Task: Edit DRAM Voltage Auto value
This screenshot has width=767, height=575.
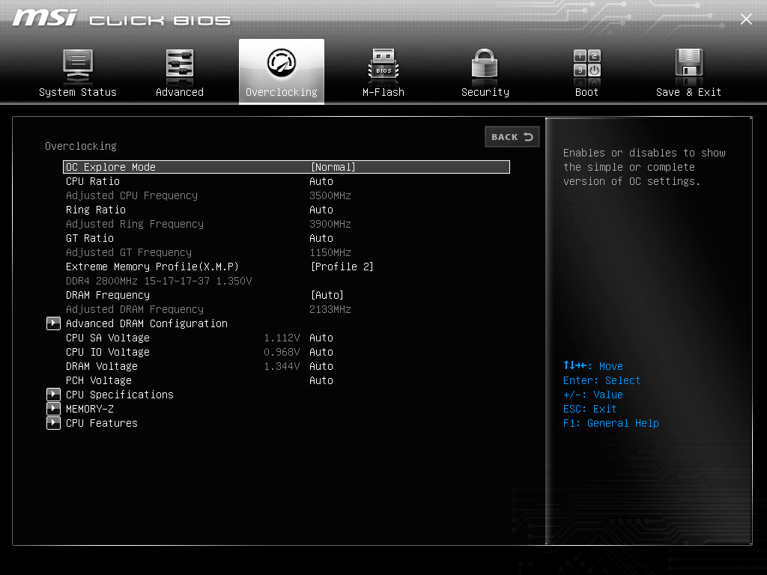Action: (321, 366)
